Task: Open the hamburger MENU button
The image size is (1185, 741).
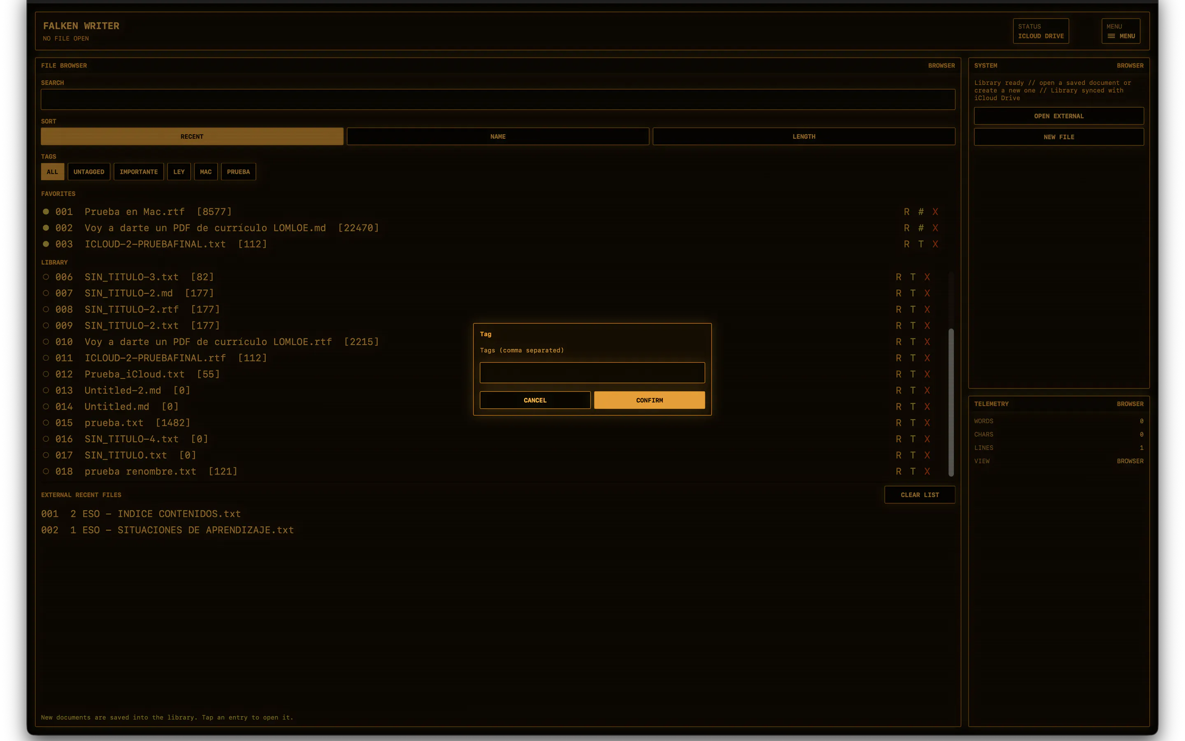Action: coord(1120,31)
